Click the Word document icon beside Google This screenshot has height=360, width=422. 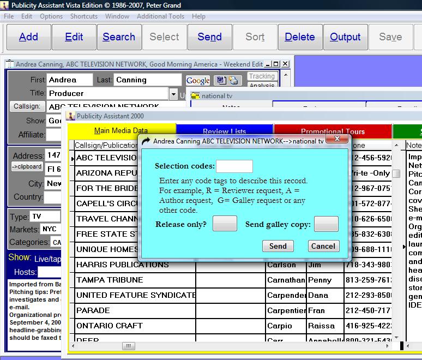click(221, 80)
